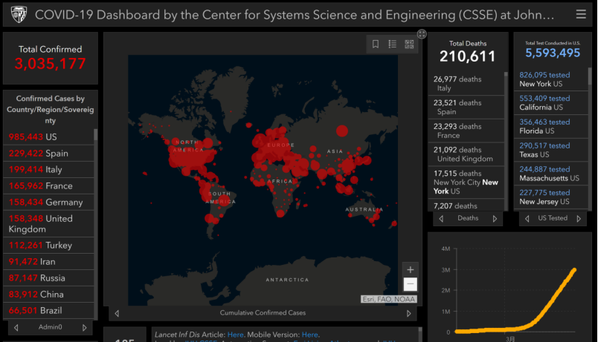This screenshot has width=598, height=342.
Task: Click the dashboard title in the header
Action: click(295, 15)
